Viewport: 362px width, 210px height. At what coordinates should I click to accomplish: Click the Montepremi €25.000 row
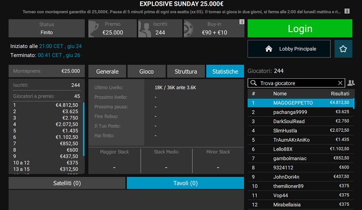(x=47, y=71)
